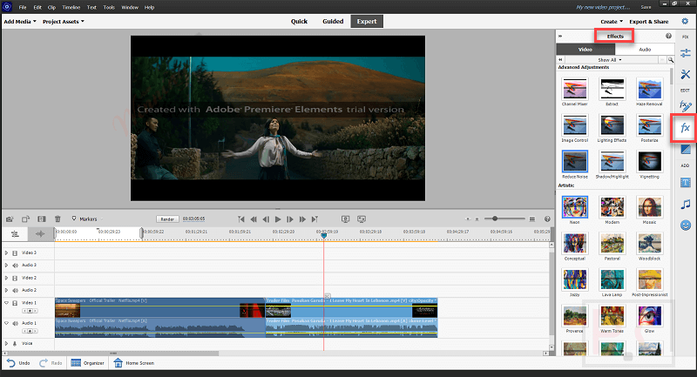The image size is (697, 377).
Task: Go to Home Screen button
Action: click(134, 363)
